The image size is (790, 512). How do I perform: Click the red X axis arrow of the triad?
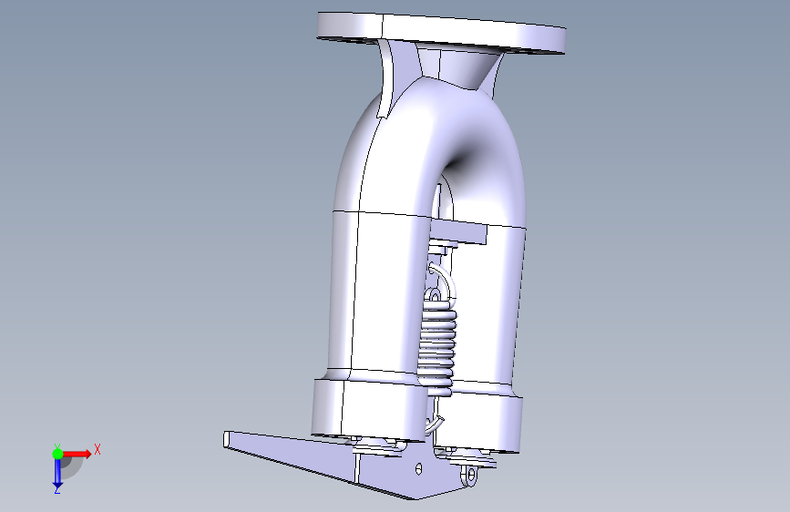point(77,454)
